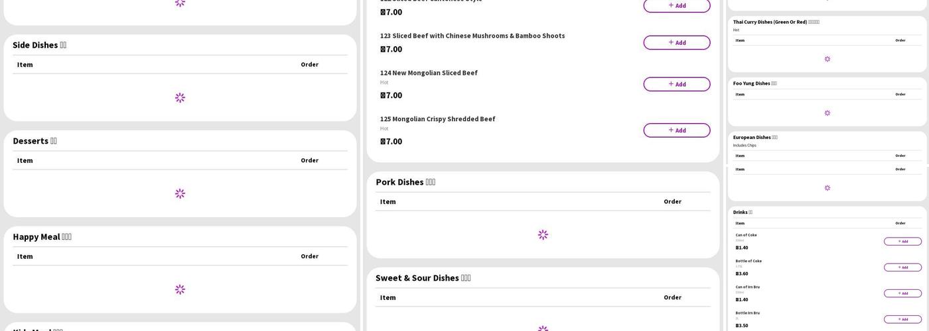Click the European Dishes loading spinner
Screen dimensions: 929x331
827,188
